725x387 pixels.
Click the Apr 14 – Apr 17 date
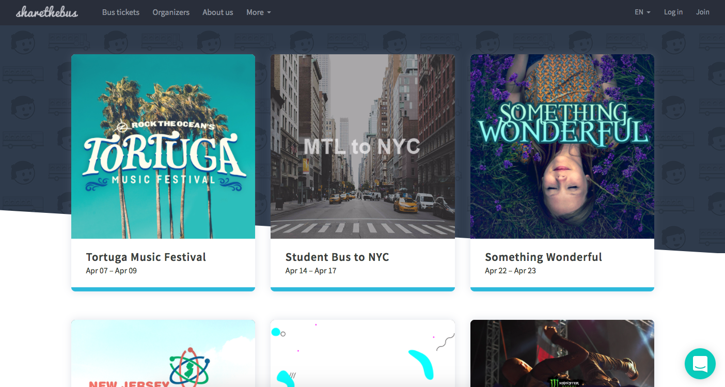[x=311, y=271]
